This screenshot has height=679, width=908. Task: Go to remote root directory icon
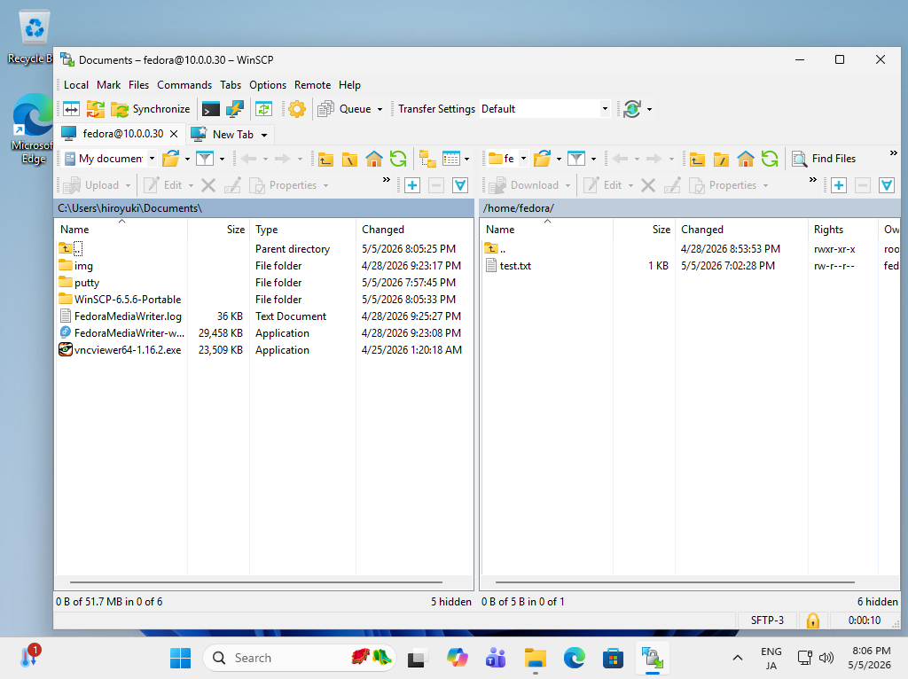click(x=721, y=159)
